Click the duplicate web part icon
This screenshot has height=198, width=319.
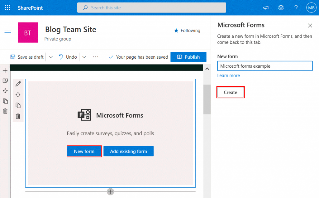(x=18, y=105)
